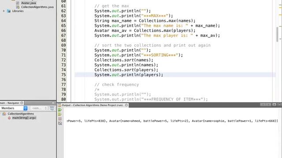
Task: Click the CollectionAlgorithms.java file icon
Action: pyautogui.click(x=18, y=7)
